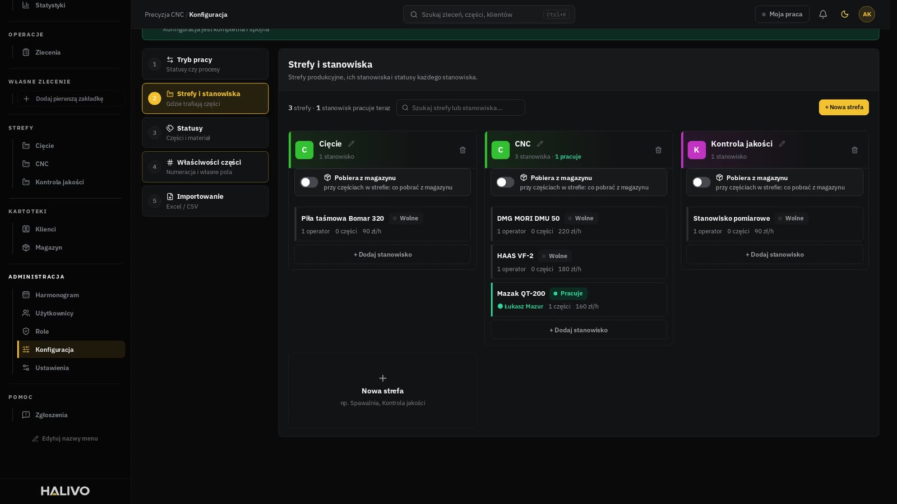Open step 5 Importowanie
The width and height of the screenshot is (897, 504).
pyautogui.click(x=205, y=201)
